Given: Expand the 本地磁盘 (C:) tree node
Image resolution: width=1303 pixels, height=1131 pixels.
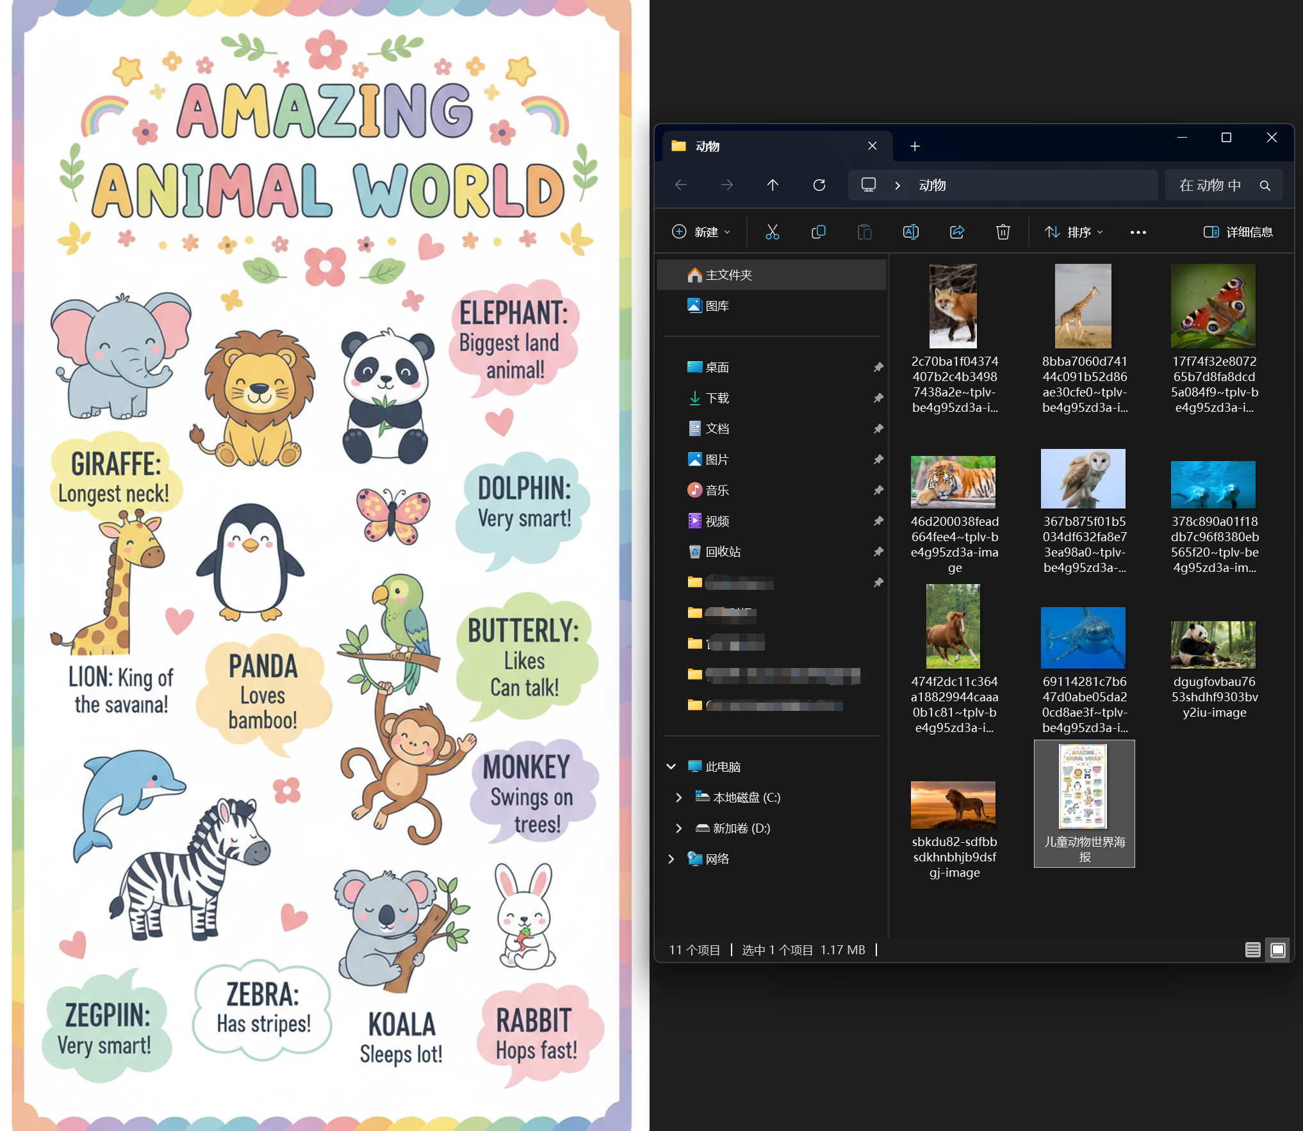Looking at the screenshot, I should click(678, 797).
